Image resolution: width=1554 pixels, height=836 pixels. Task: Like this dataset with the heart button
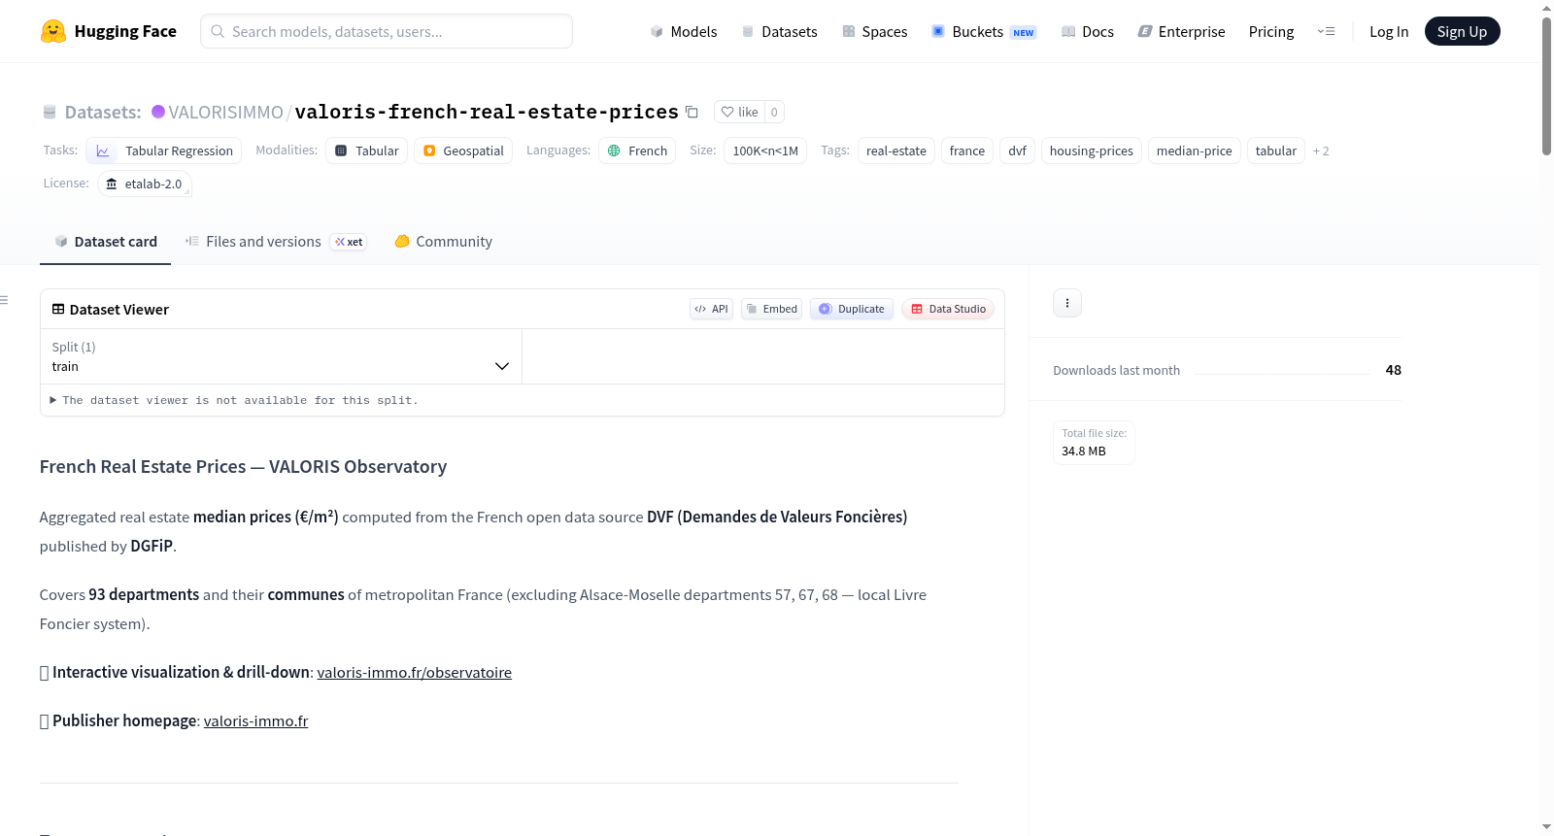coord(739,112)
